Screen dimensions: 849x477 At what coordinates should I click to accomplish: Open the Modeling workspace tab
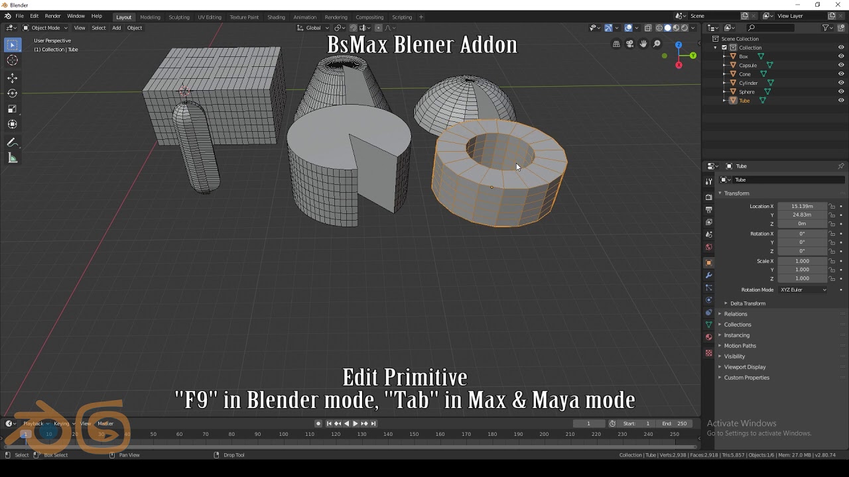150,17
